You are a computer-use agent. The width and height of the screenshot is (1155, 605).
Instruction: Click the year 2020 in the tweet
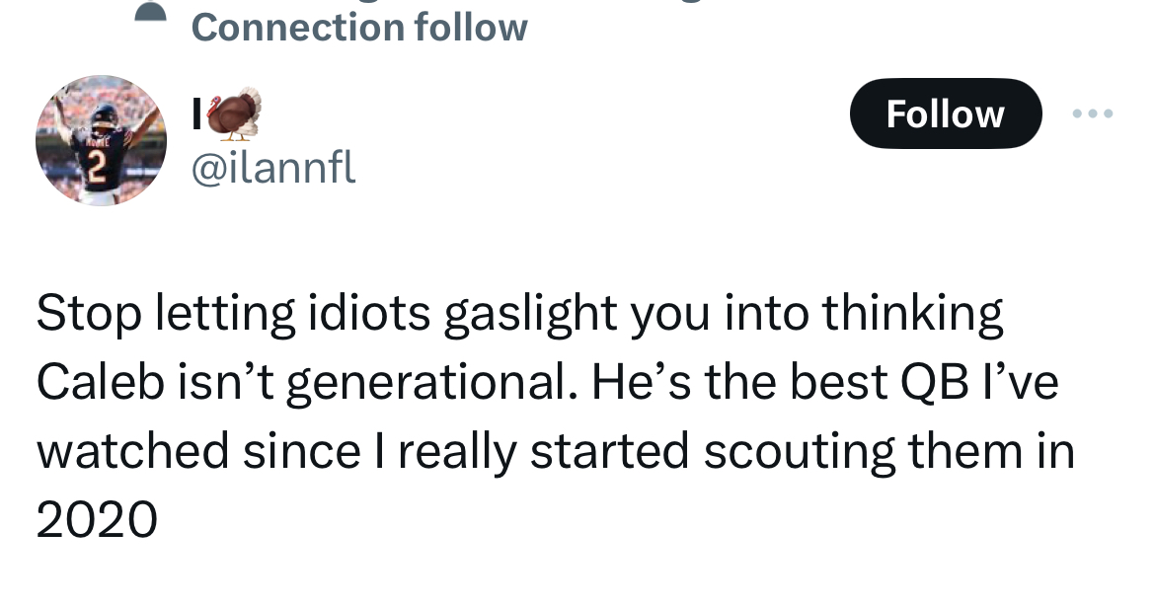(x=97, y=518)
